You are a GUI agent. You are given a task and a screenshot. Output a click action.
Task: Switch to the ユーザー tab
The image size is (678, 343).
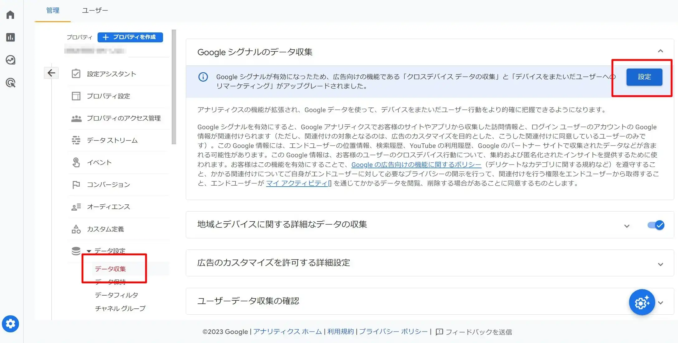click(95, 10)
